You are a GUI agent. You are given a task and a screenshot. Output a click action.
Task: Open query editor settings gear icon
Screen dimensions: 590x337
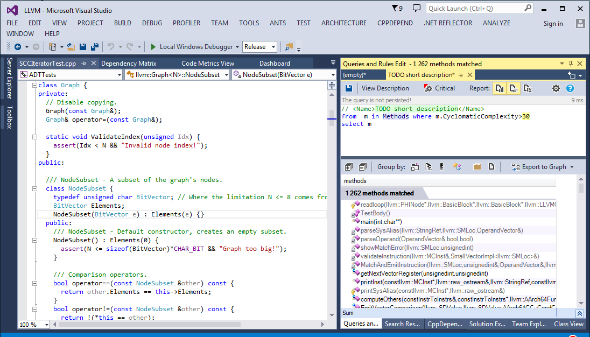tap(556, 88)
